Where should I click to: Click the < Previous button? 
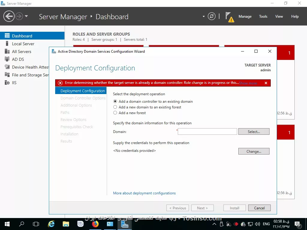(x=177, y=208)
